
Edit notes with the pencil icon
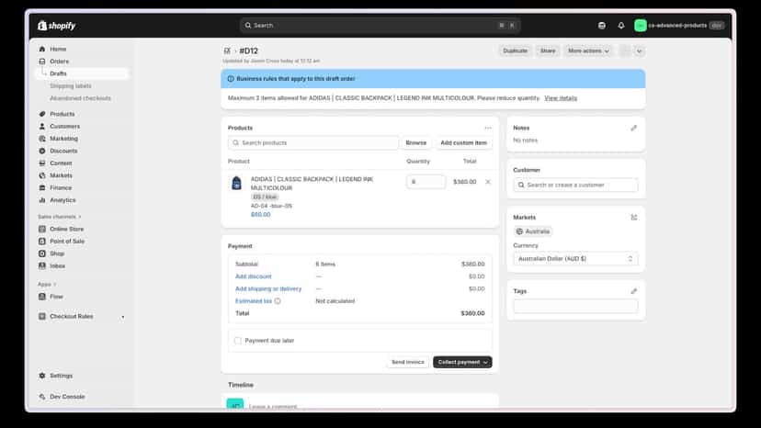point(634,128)
